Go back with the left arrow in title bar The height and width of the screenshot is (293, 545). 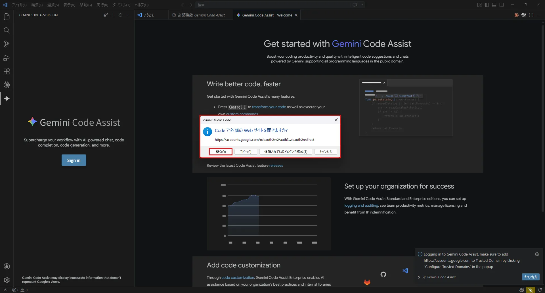[183, 5]
